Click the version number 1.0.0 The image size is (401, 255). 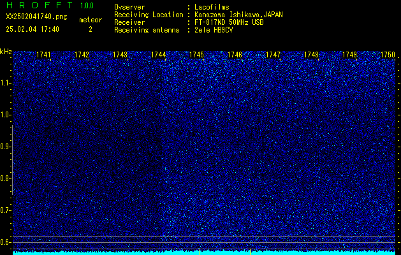tap(87, 5)
